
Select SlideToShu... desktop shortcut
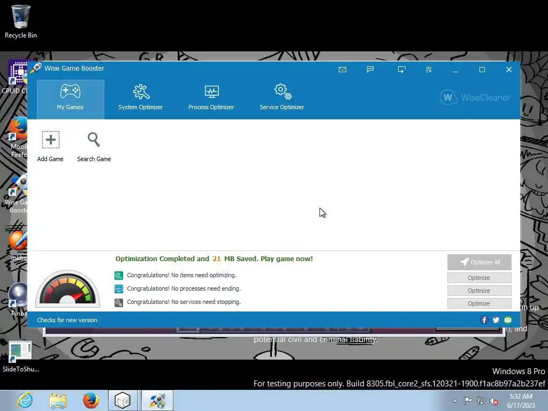tap(21, 357)
